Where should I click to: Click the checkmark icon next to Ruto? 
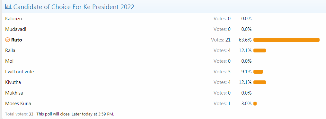point(7,40)
